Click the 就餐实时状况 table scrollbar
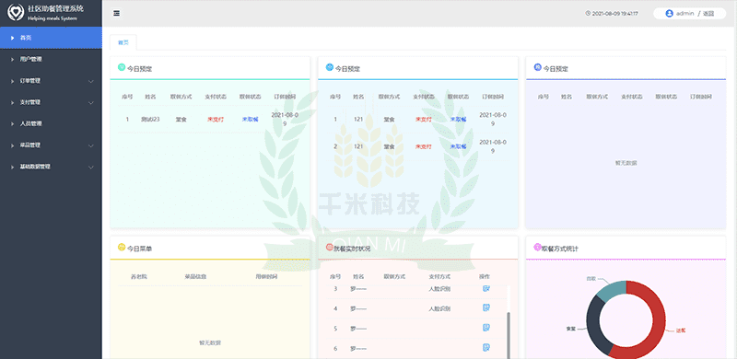Screen dimensions: 737x359 pos(509,334)
